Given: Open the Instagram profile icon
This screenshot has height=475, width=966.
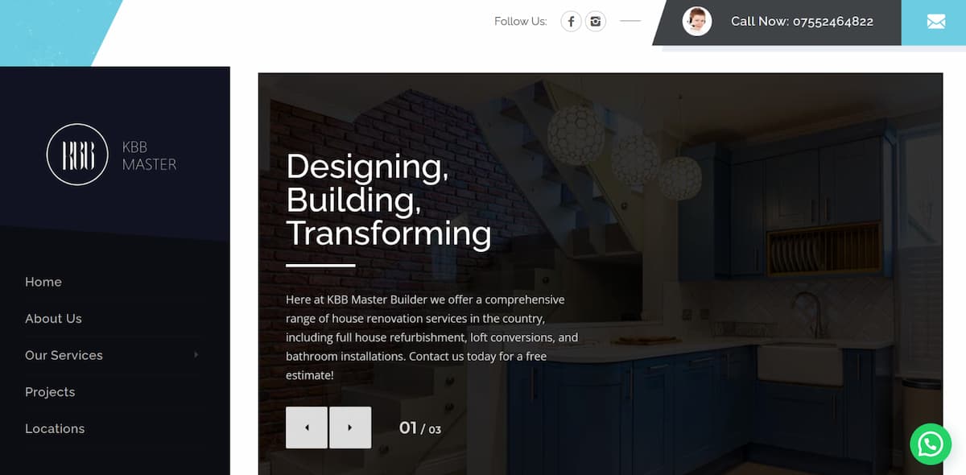Looking at the screenshot, I should (x=596, y=22).
